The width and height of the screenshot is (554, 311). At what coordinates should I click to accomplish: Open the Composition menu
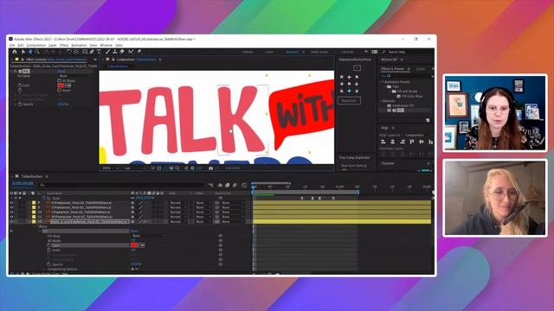(x=36, y=46)
